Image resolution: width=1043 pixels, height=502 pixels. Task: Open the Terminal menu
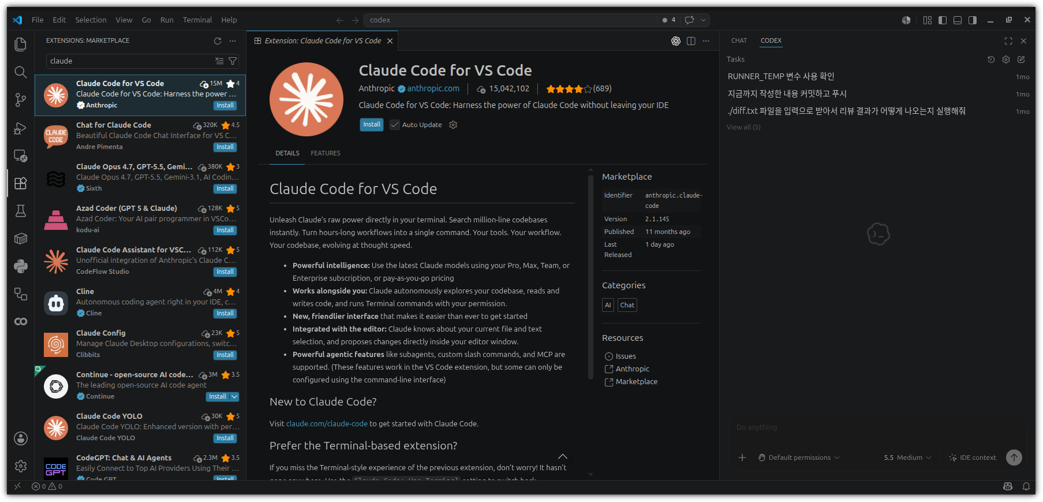pyautogui.click(x=197, y=20)
